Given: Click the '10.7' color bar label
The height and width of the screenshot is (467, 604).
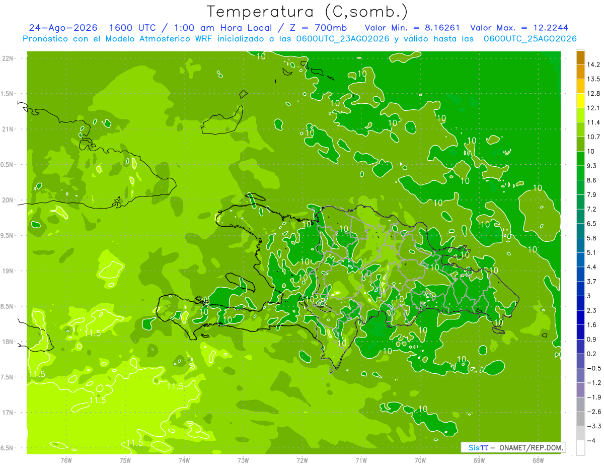Looking at the screenshot, I should (594, 137).
